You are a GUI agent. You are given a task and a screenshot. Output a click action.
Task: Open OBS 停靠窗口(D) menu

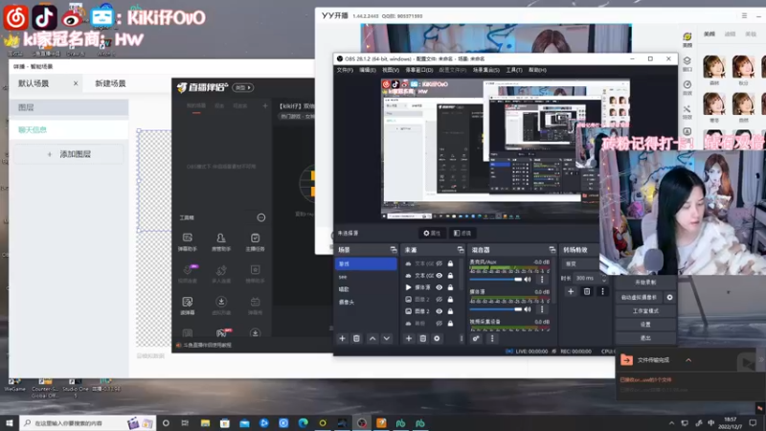coord(418,70)
